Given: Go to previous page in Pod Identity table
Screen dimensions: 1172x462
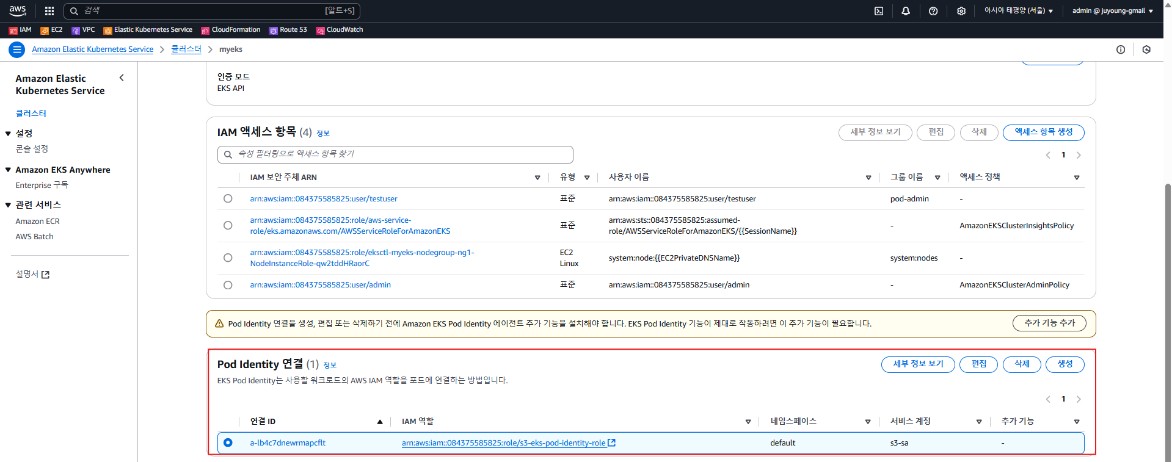Looking at the screenshot, I should coord(1048,399).
